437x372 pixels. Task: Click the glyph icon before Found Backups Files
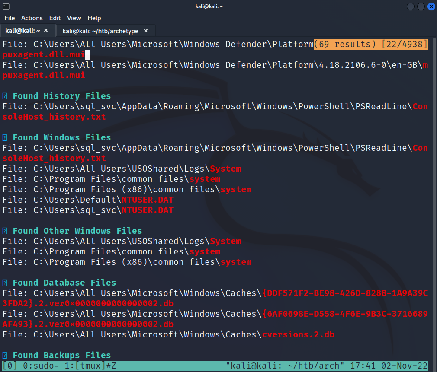[x=5, y=355]
